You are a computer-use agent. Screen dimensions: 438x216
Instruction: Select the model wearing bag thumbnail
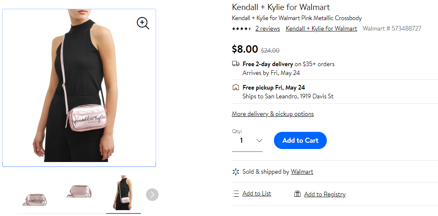click(123, 193)
